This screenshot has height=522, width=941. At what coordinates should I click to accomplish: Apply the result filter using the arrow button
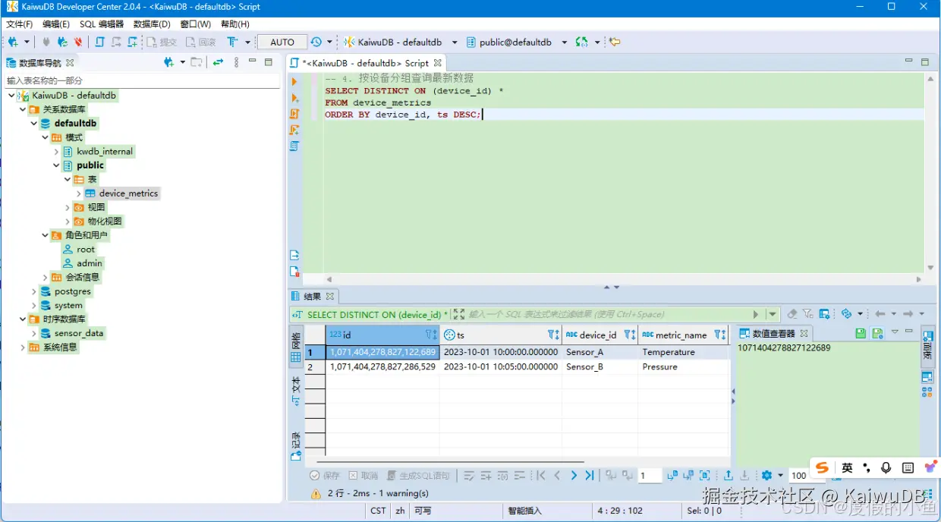point(756,314)
